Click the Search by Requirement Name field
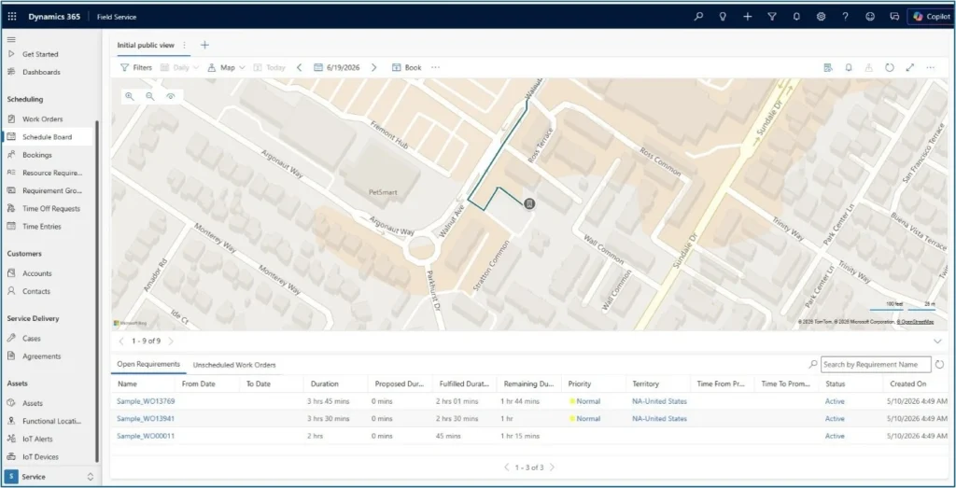The image size is (956, 488). (876, 364)
